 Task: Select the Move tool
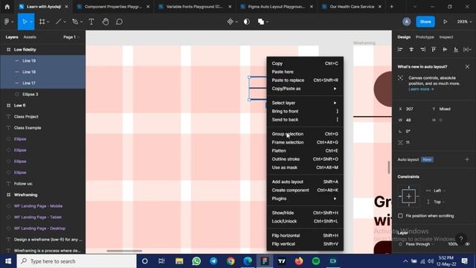[x=25, y=22]
